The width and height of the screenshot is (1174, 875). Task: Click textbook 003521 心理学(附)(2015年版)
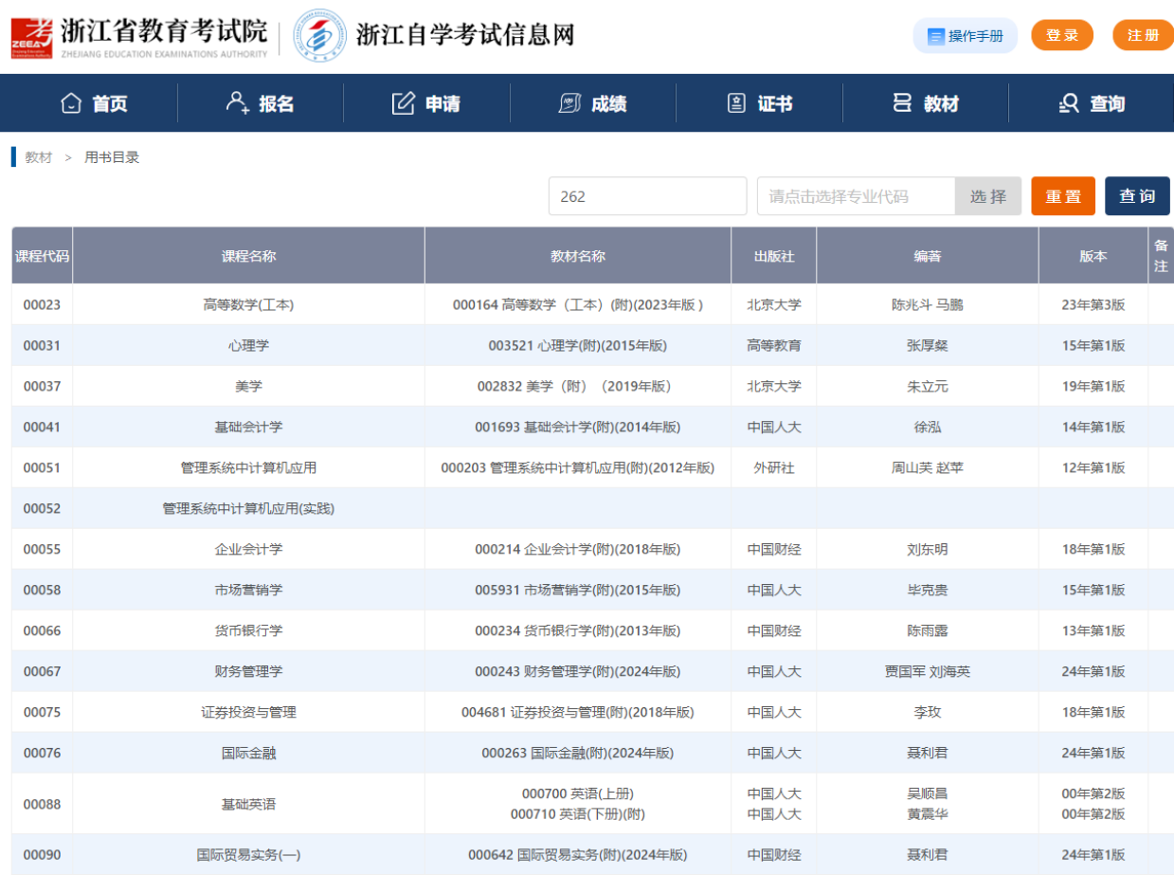(x=578, y=345)
